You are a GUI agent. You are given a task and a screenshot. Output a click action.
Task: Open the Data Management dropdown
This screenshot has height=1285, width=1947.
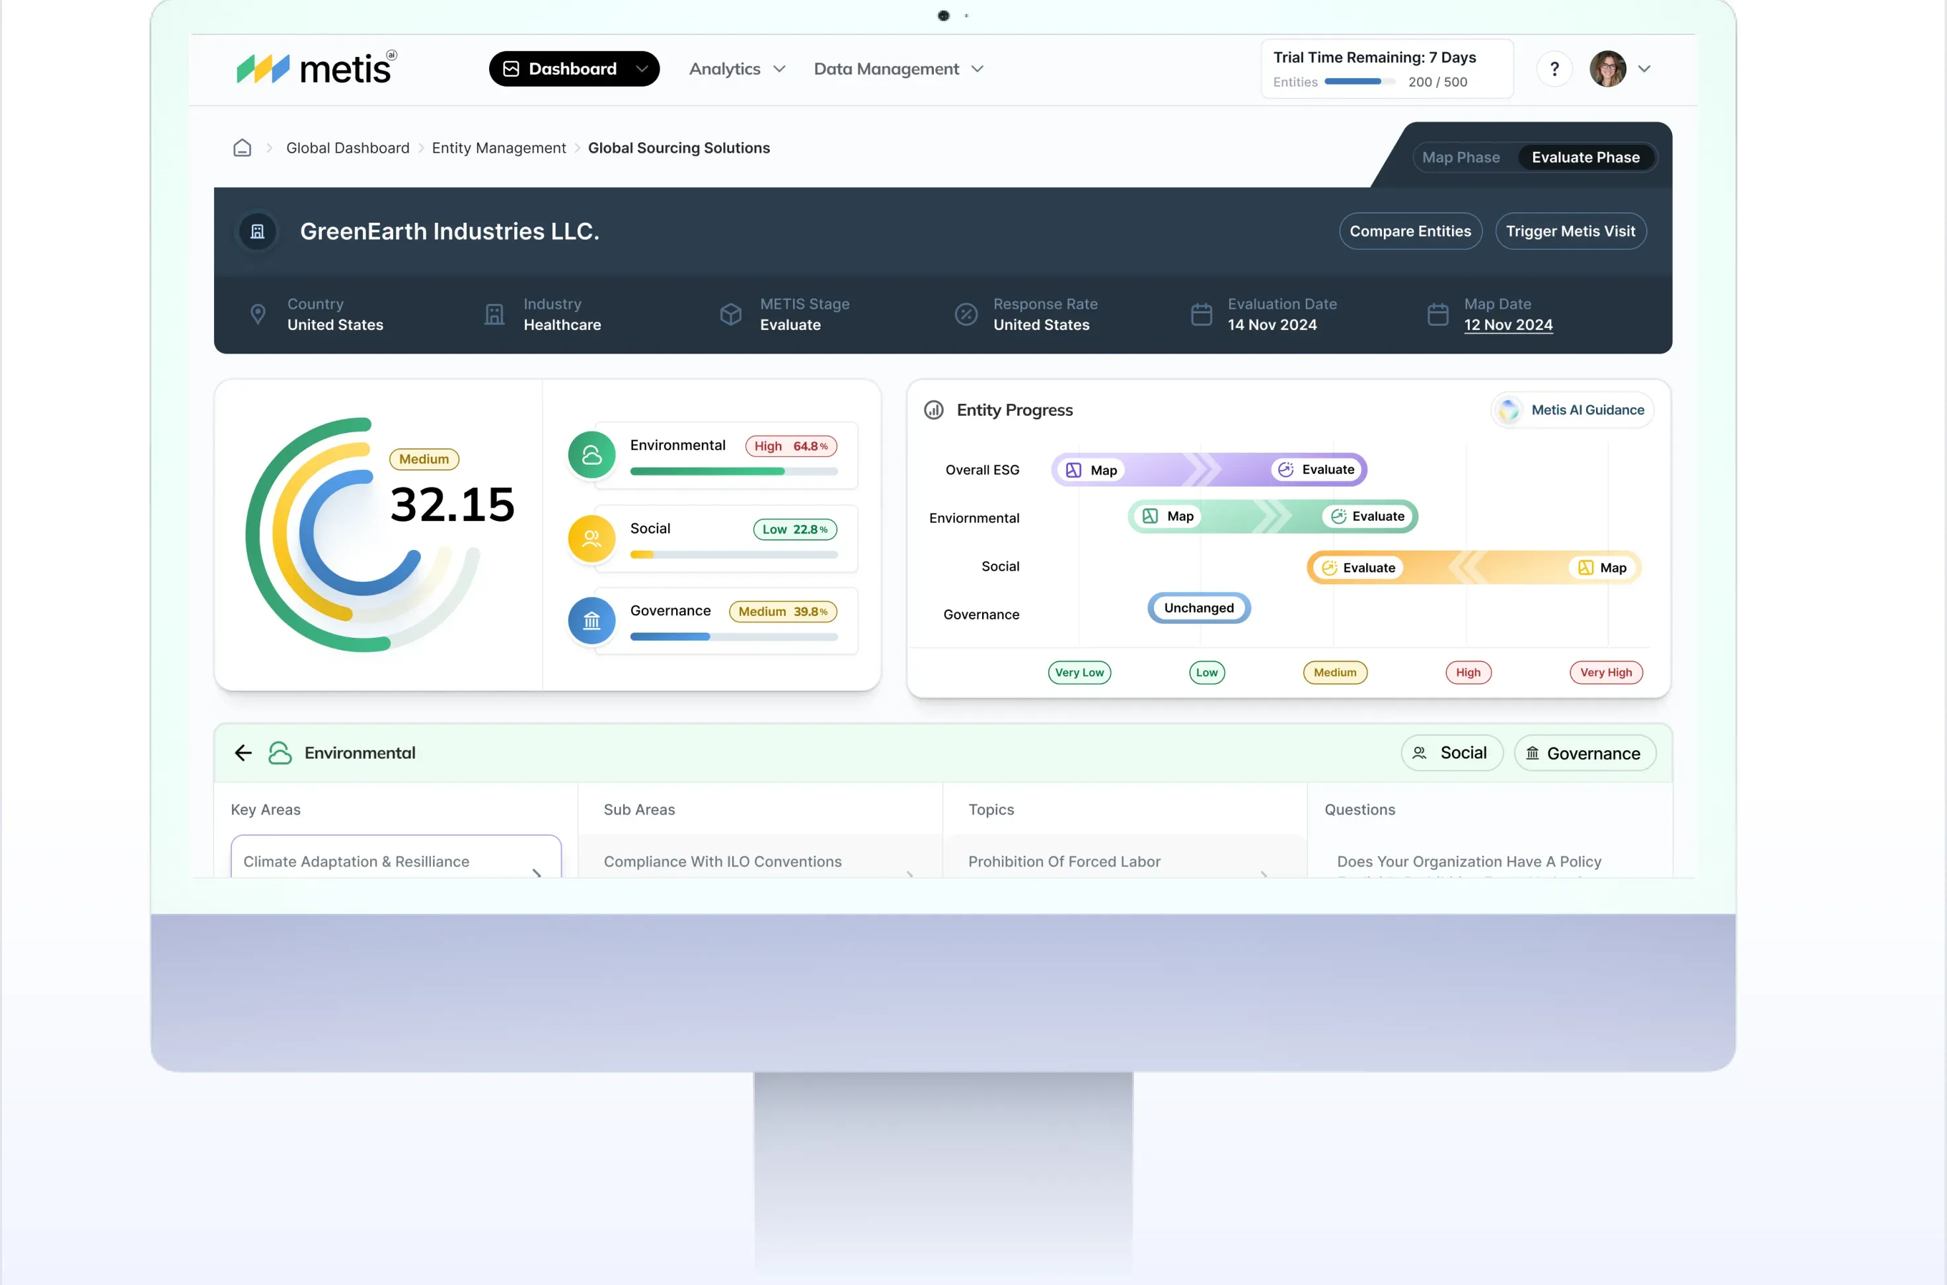898,69
